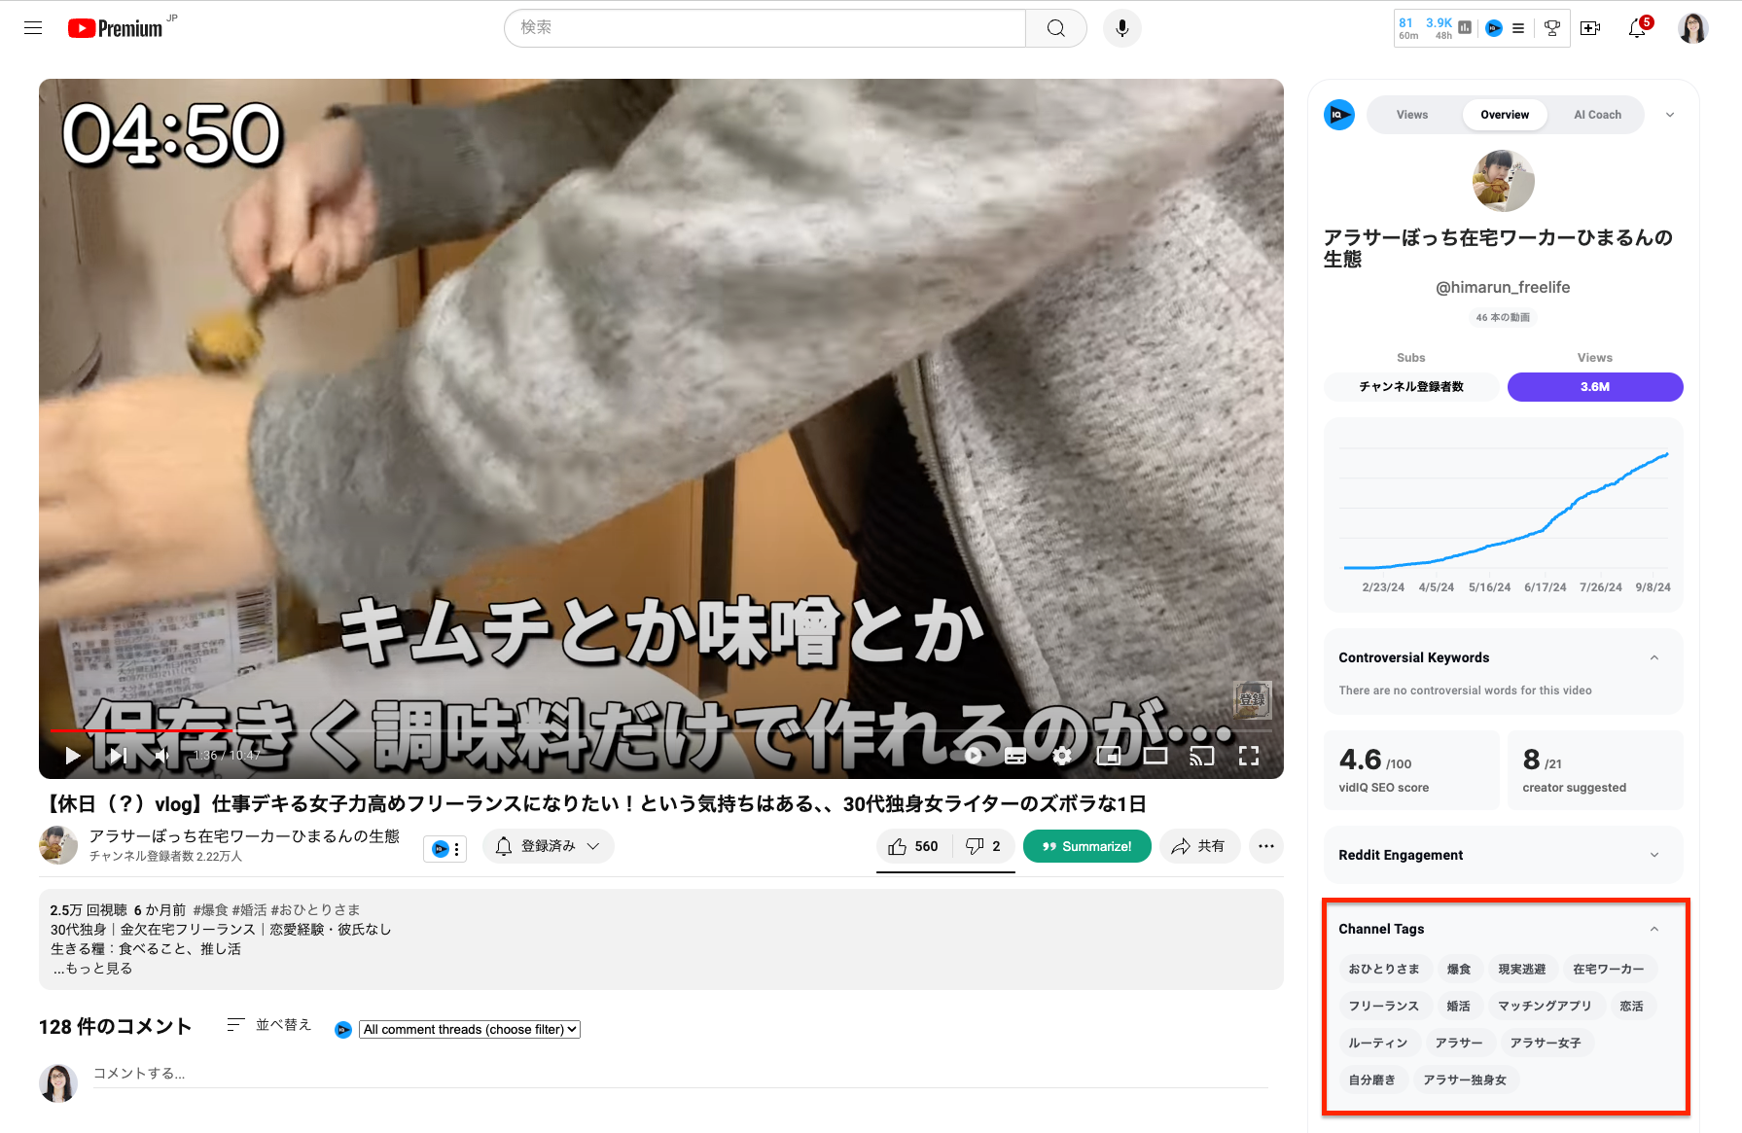The height and width of the screenshot is (1133, 1742).
Task: Click the ルーティン channel tag
Action: tap(1378, 1044)
